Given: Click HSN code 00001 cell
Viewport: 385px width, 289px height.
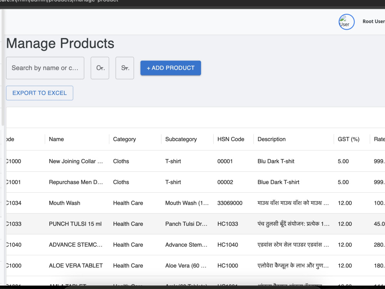Looking at the screenshot, I should pyautogui.click(x=225, y=161).
